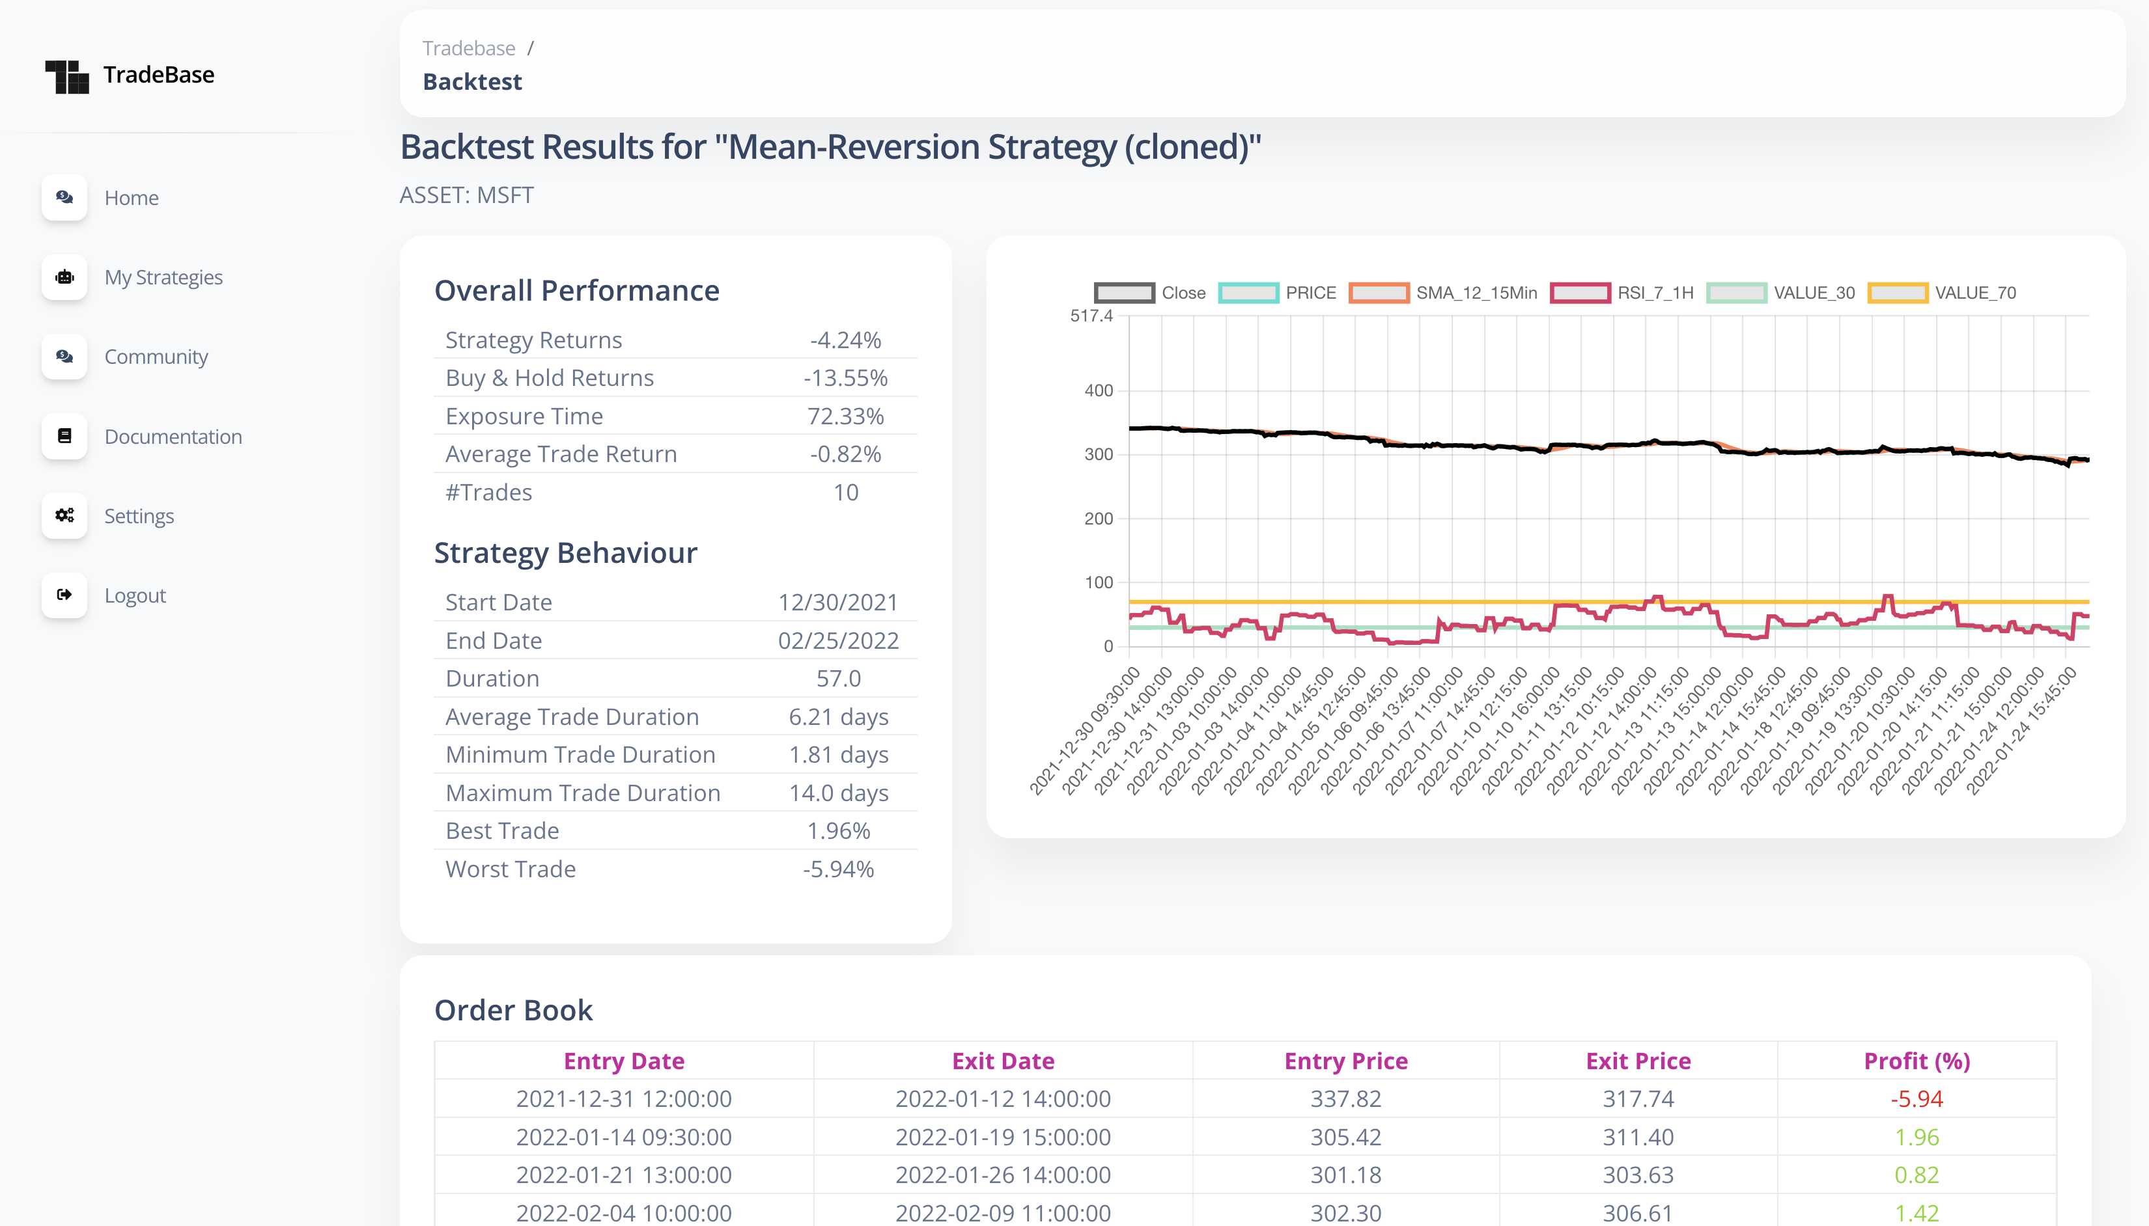Click the Entry Date column header
Viewport: 2149px width, 1226px height.
pos(623,1061)
